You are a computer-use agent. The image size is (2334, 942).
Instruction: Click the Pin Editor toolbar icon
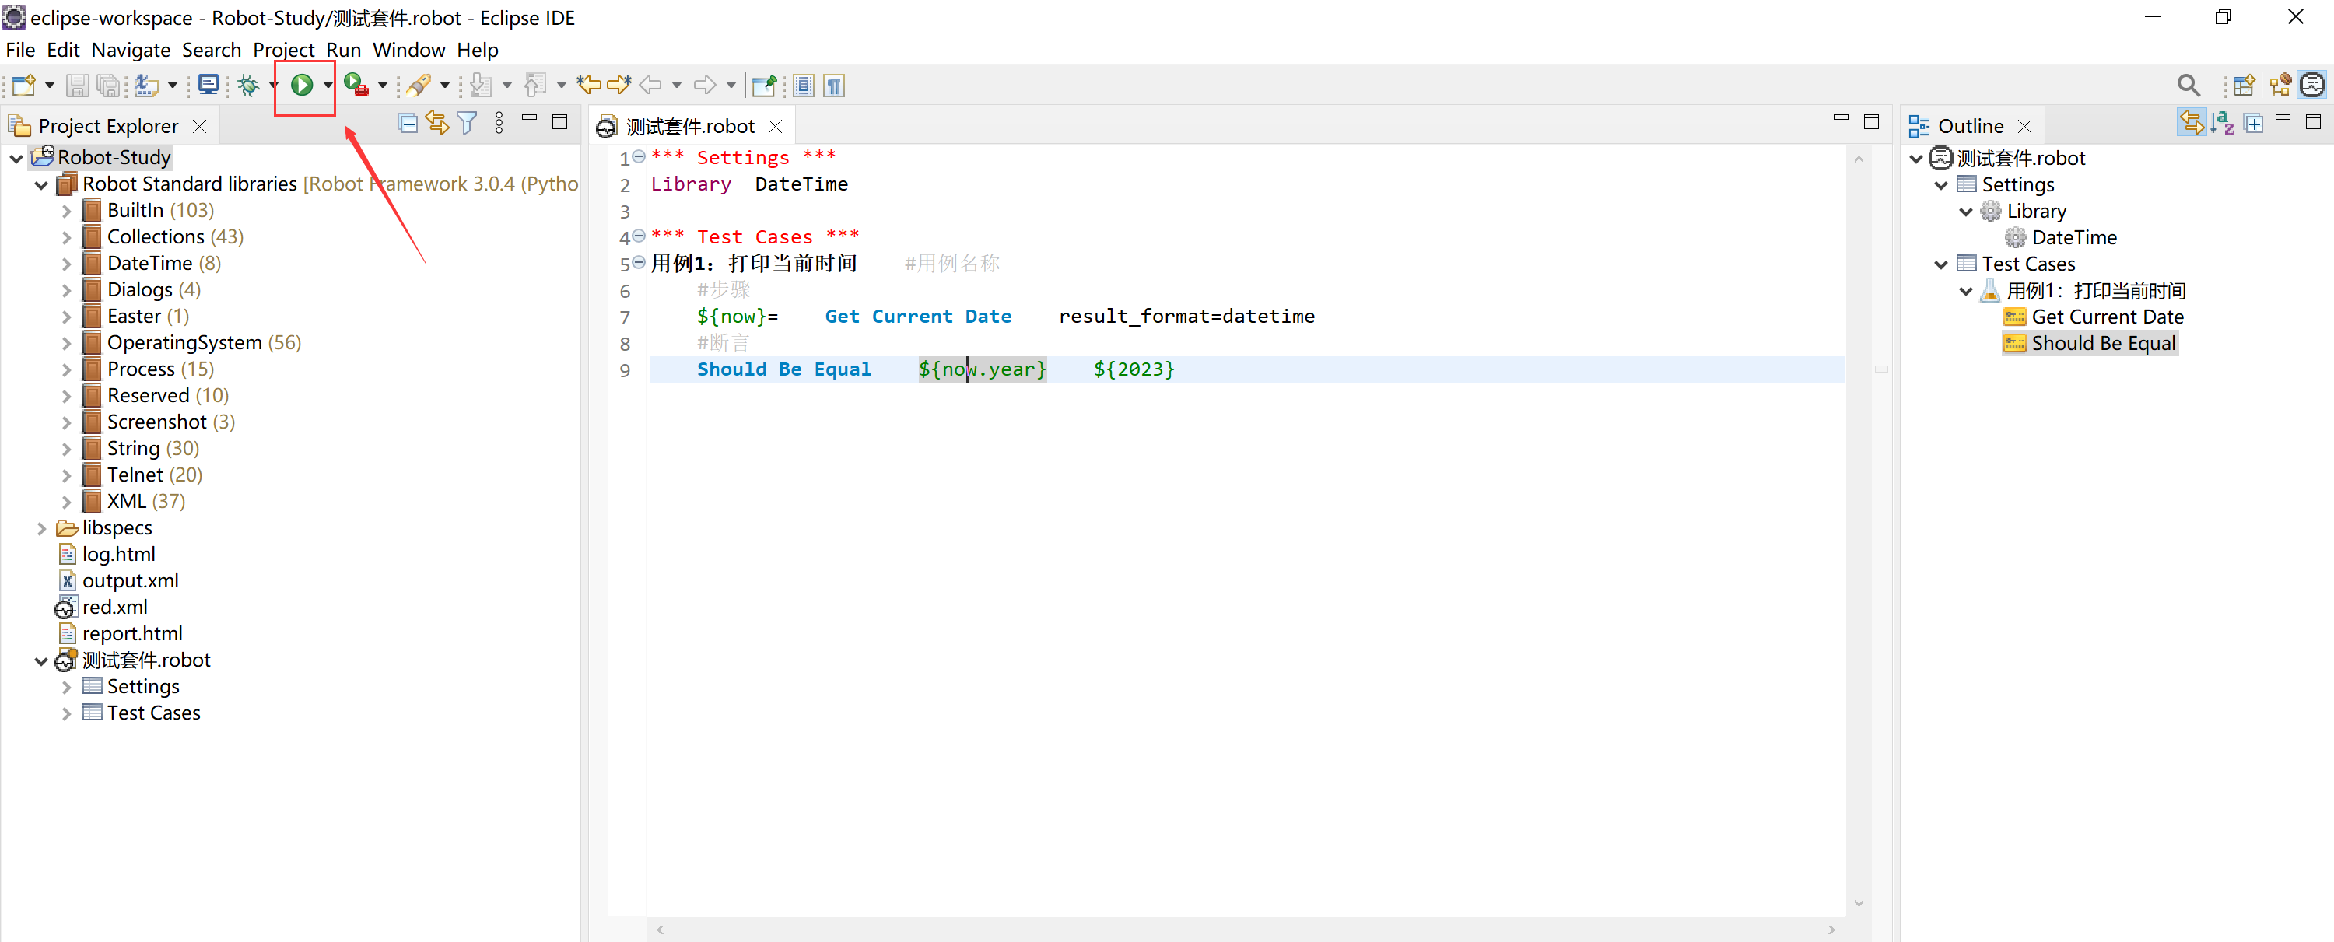763,85
